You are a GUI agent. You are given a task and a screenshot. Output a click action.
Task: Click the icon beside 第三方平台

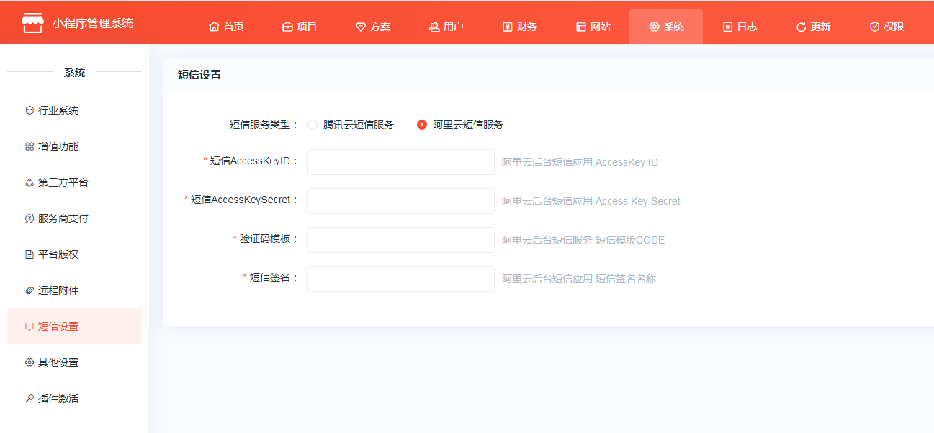30,182
